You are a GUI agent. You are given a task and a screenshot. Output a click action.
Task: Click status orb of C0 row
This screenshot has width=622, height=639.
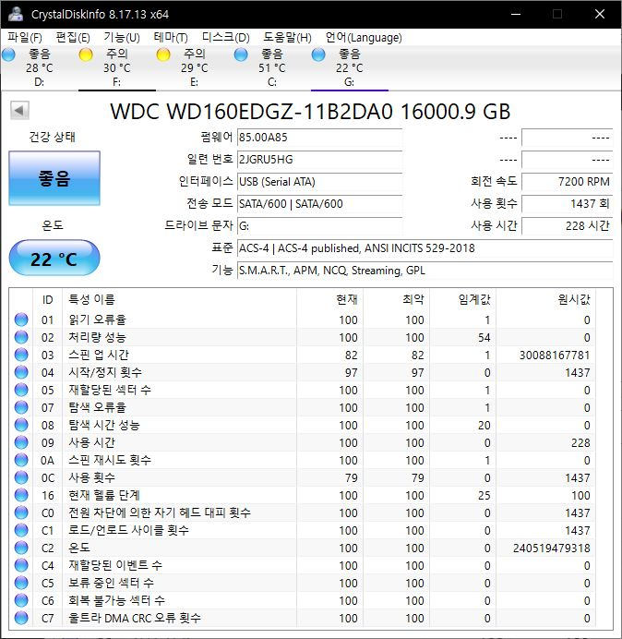[21, 512]
